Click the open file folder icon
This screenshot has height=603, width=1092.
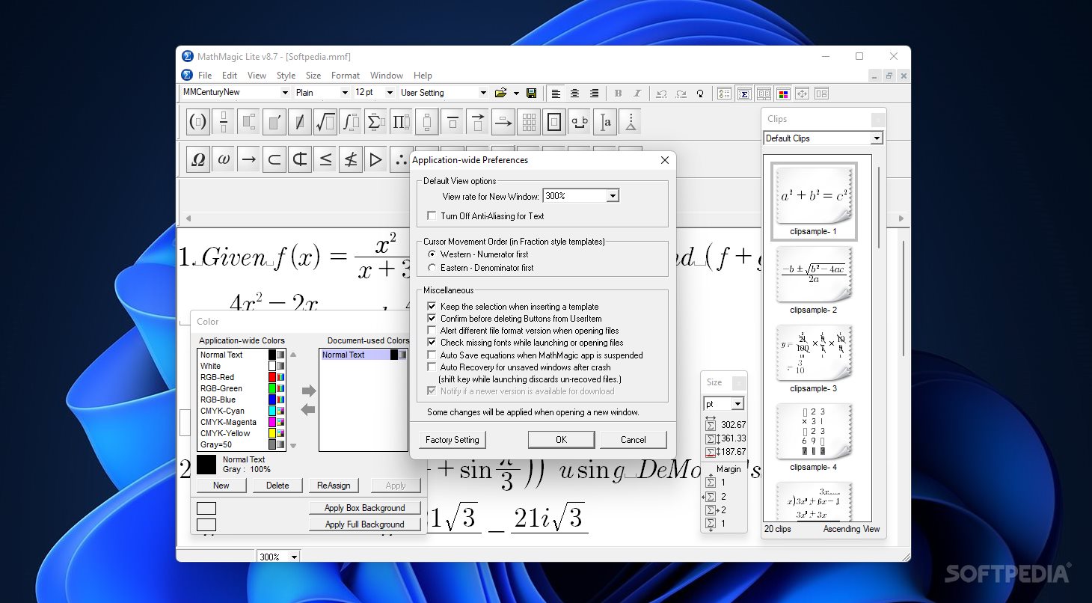click(x=501, y=93)
